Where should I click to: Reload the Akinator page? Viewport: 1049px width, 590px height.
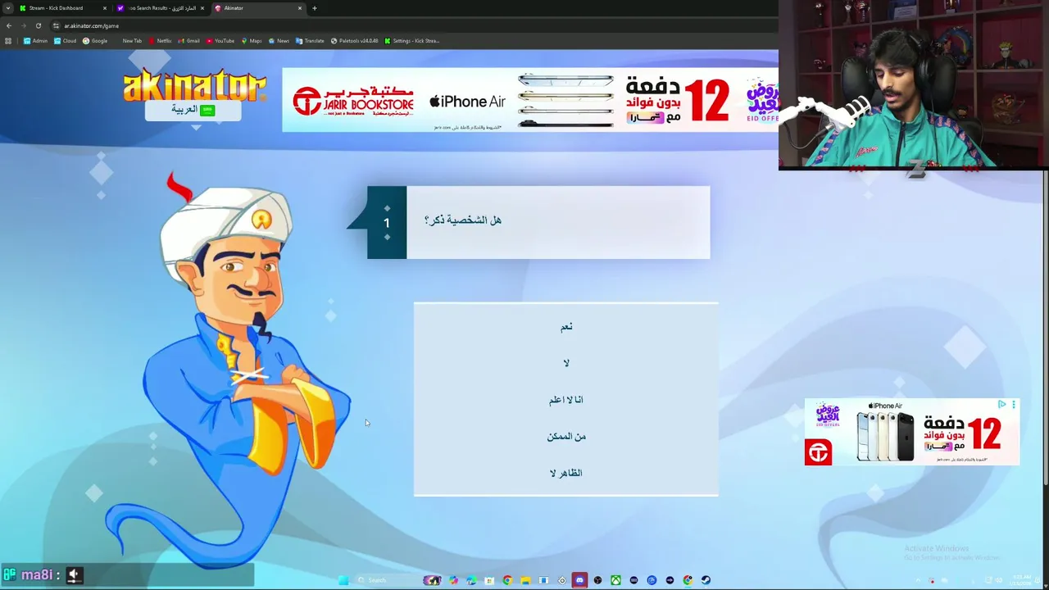click(38, 25)
